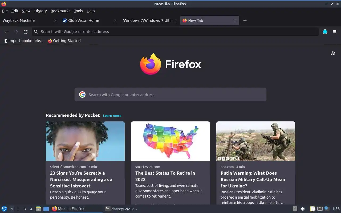Switch to workspace 2 in taskbar
This screenshot has height=213, width=341.
18,209
